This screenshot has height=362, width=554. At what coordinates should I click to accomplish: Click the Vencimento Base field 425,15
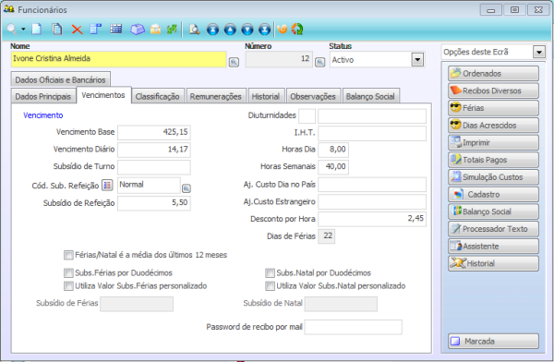(x=154, y=132)
